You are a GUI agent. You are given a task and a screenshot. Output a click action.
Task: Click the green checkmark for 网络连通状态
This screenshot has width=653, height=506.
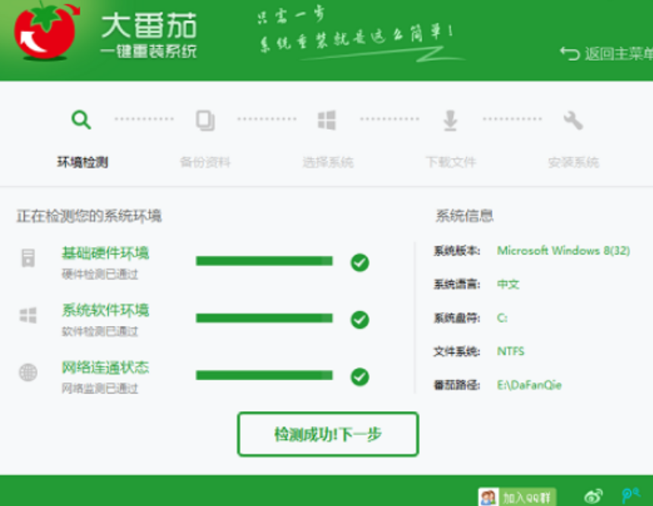pyautogui.click(x=360, y=376)
